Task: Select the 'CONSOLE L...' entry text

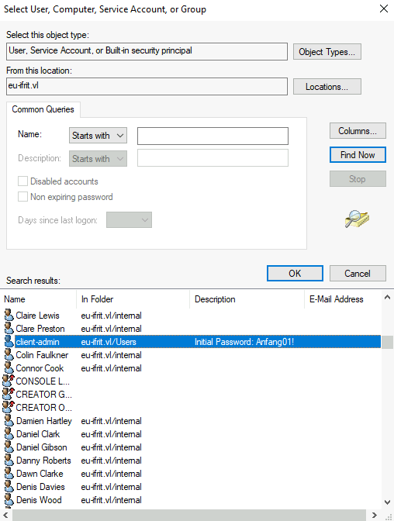Action: 43,381
